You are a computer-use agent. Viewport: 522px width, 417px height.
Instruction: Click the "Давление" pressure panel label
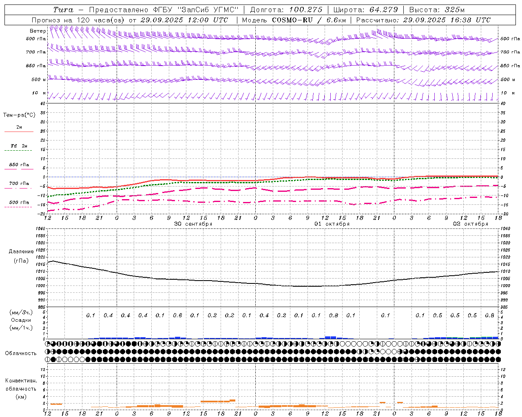coord(21,252)
